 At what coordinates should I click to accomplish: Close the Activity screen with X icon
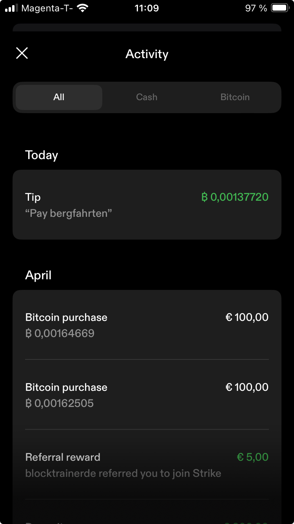pos(22,53)
